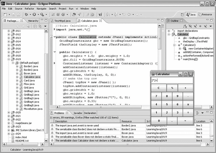Click the Sort alphabetically icon in Outline

point(185,26)
